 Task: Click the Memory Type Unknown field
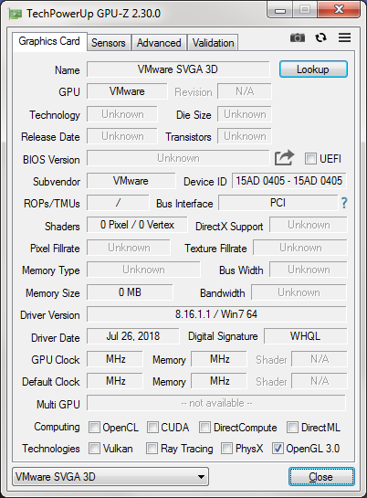(x=143, y=270)
